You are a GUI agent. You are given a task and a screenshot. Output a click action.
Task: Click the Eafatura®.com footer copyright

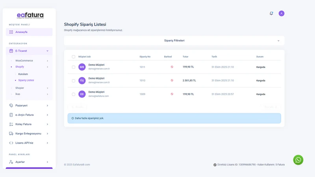77,164
